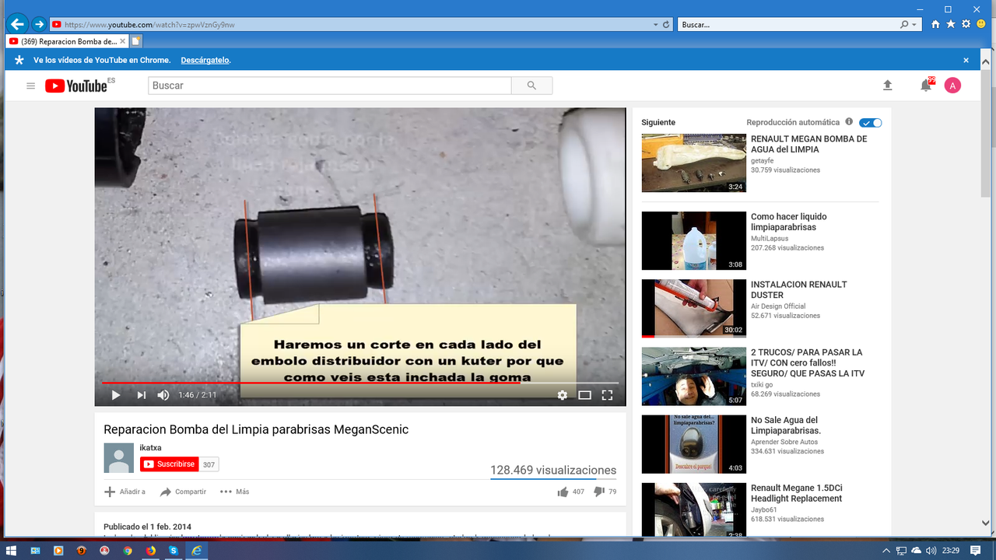Open the Más options menu

pos(235,492)
